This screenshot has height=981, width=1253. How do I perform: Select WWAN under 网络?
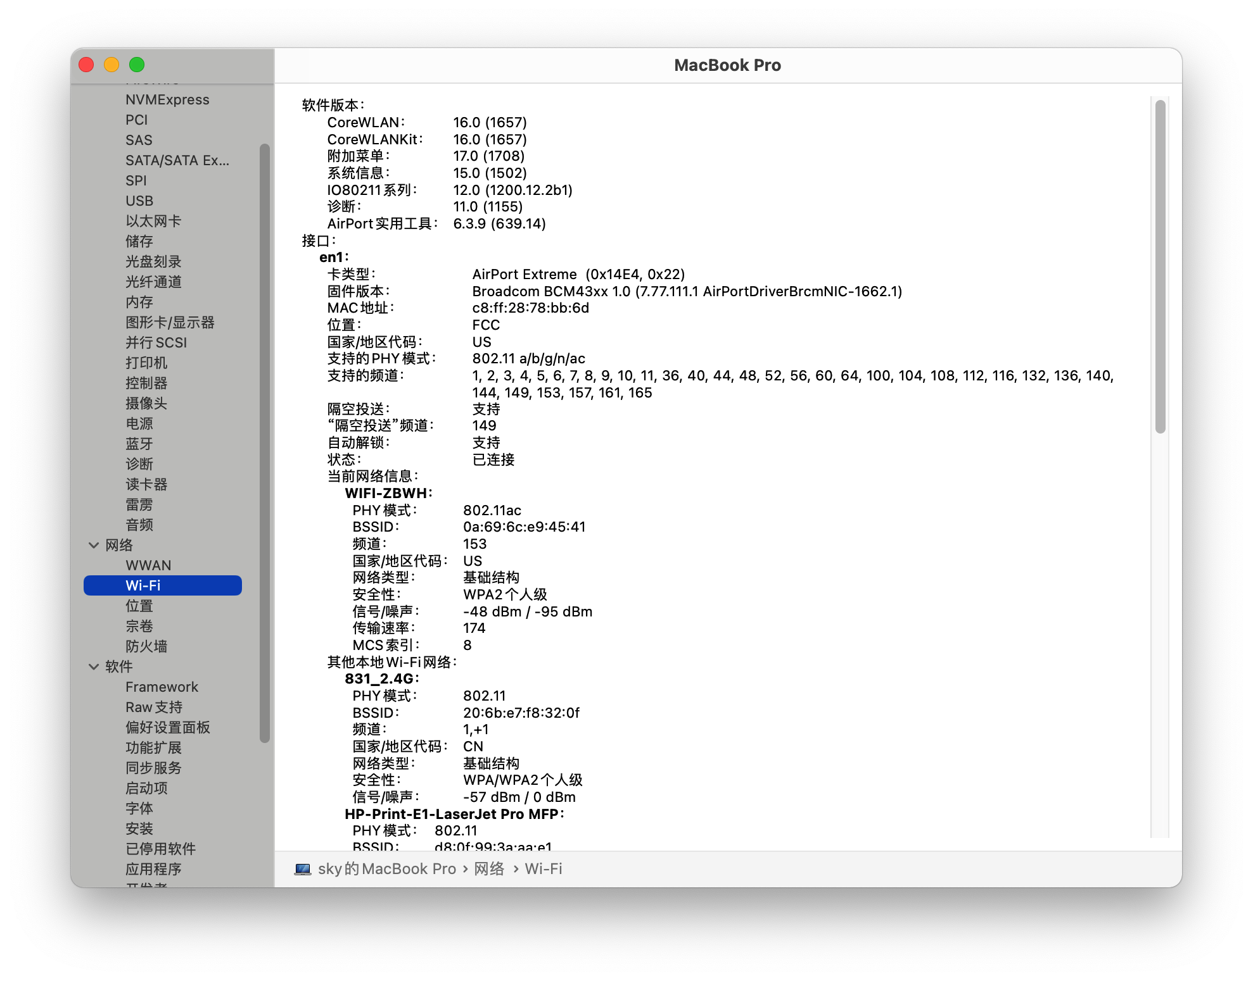[x=148, y=565]
